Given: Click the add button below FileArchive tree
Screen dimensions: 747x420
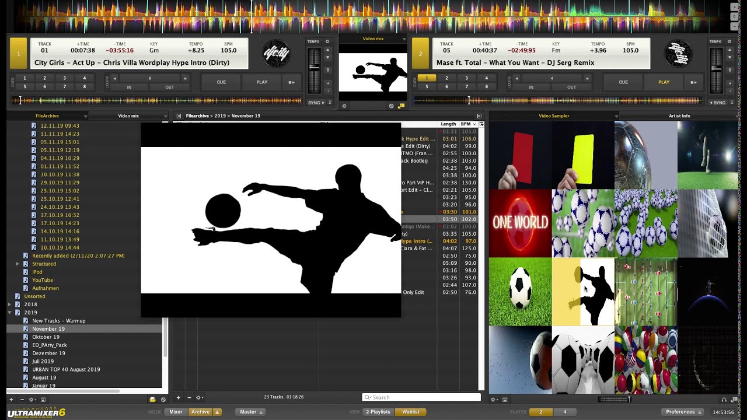Looking at the screenshot, I should 11,400.
